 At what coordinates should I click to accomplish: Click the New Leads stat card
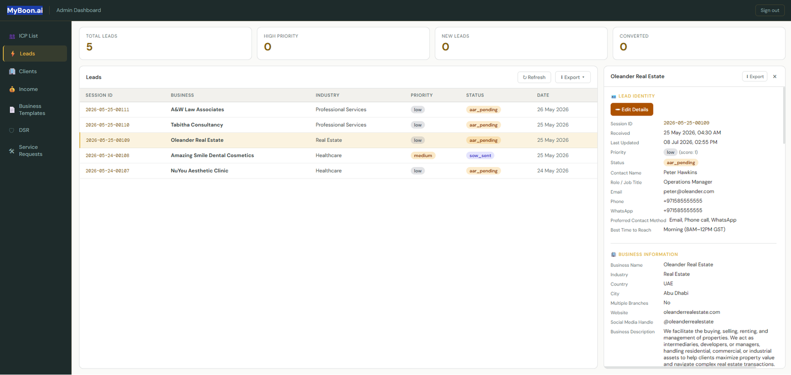click(521, 43)
